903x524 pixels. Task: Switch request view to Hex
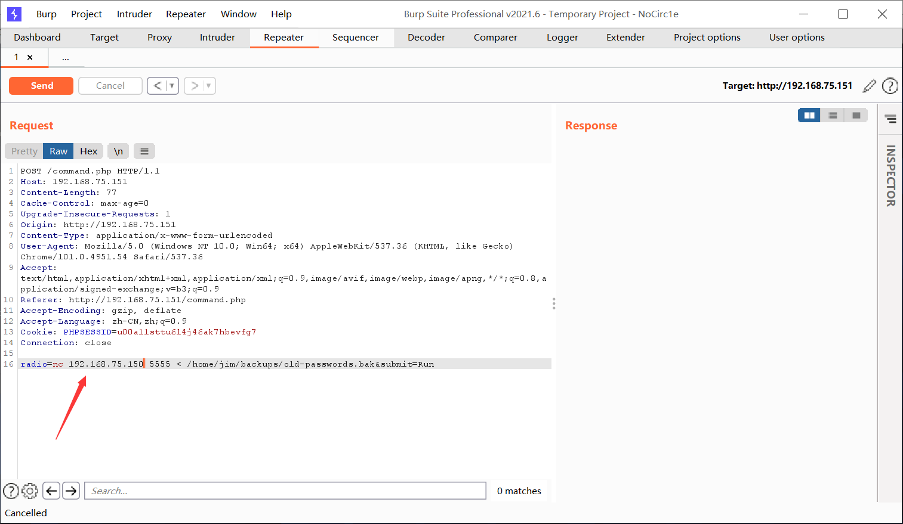[x=89, y=151]
